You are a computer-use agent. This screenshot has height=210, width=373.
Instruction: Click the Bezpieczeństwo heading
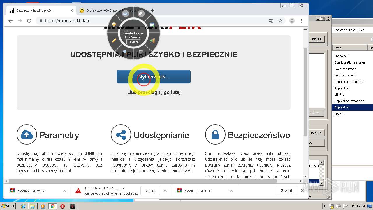259,135
